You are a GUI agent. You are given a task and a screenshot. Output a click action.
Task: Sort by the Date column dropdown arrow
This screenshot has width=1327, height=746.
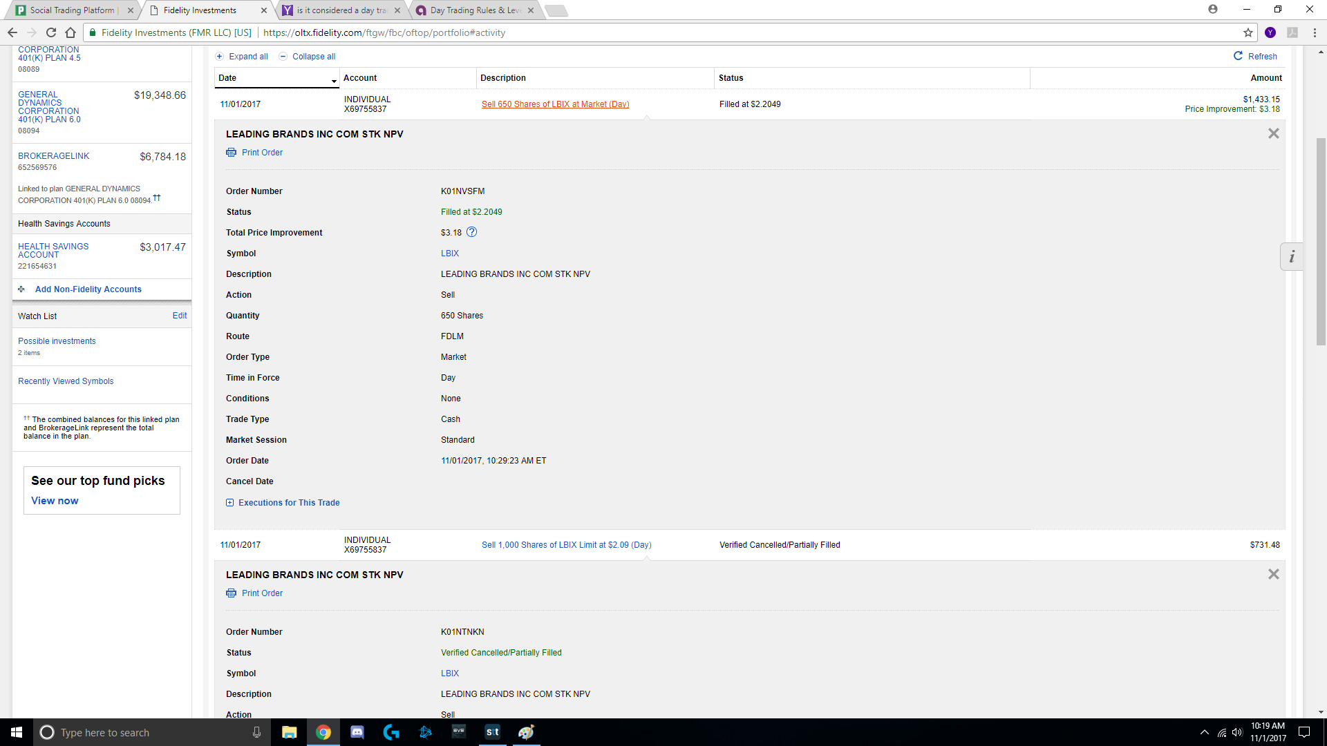tap(334, 81)
